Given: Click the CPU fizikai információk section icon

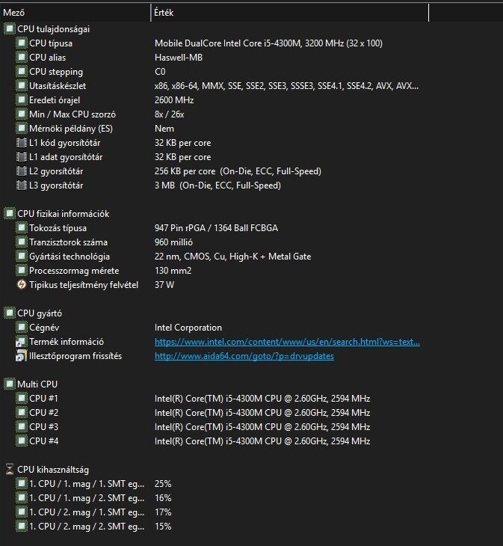Looking at the screenshot, I should [10, 214].
